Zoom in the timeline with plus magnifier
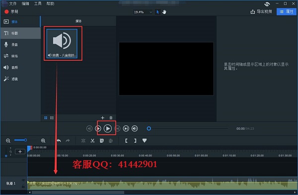 (x=43, y=141)
